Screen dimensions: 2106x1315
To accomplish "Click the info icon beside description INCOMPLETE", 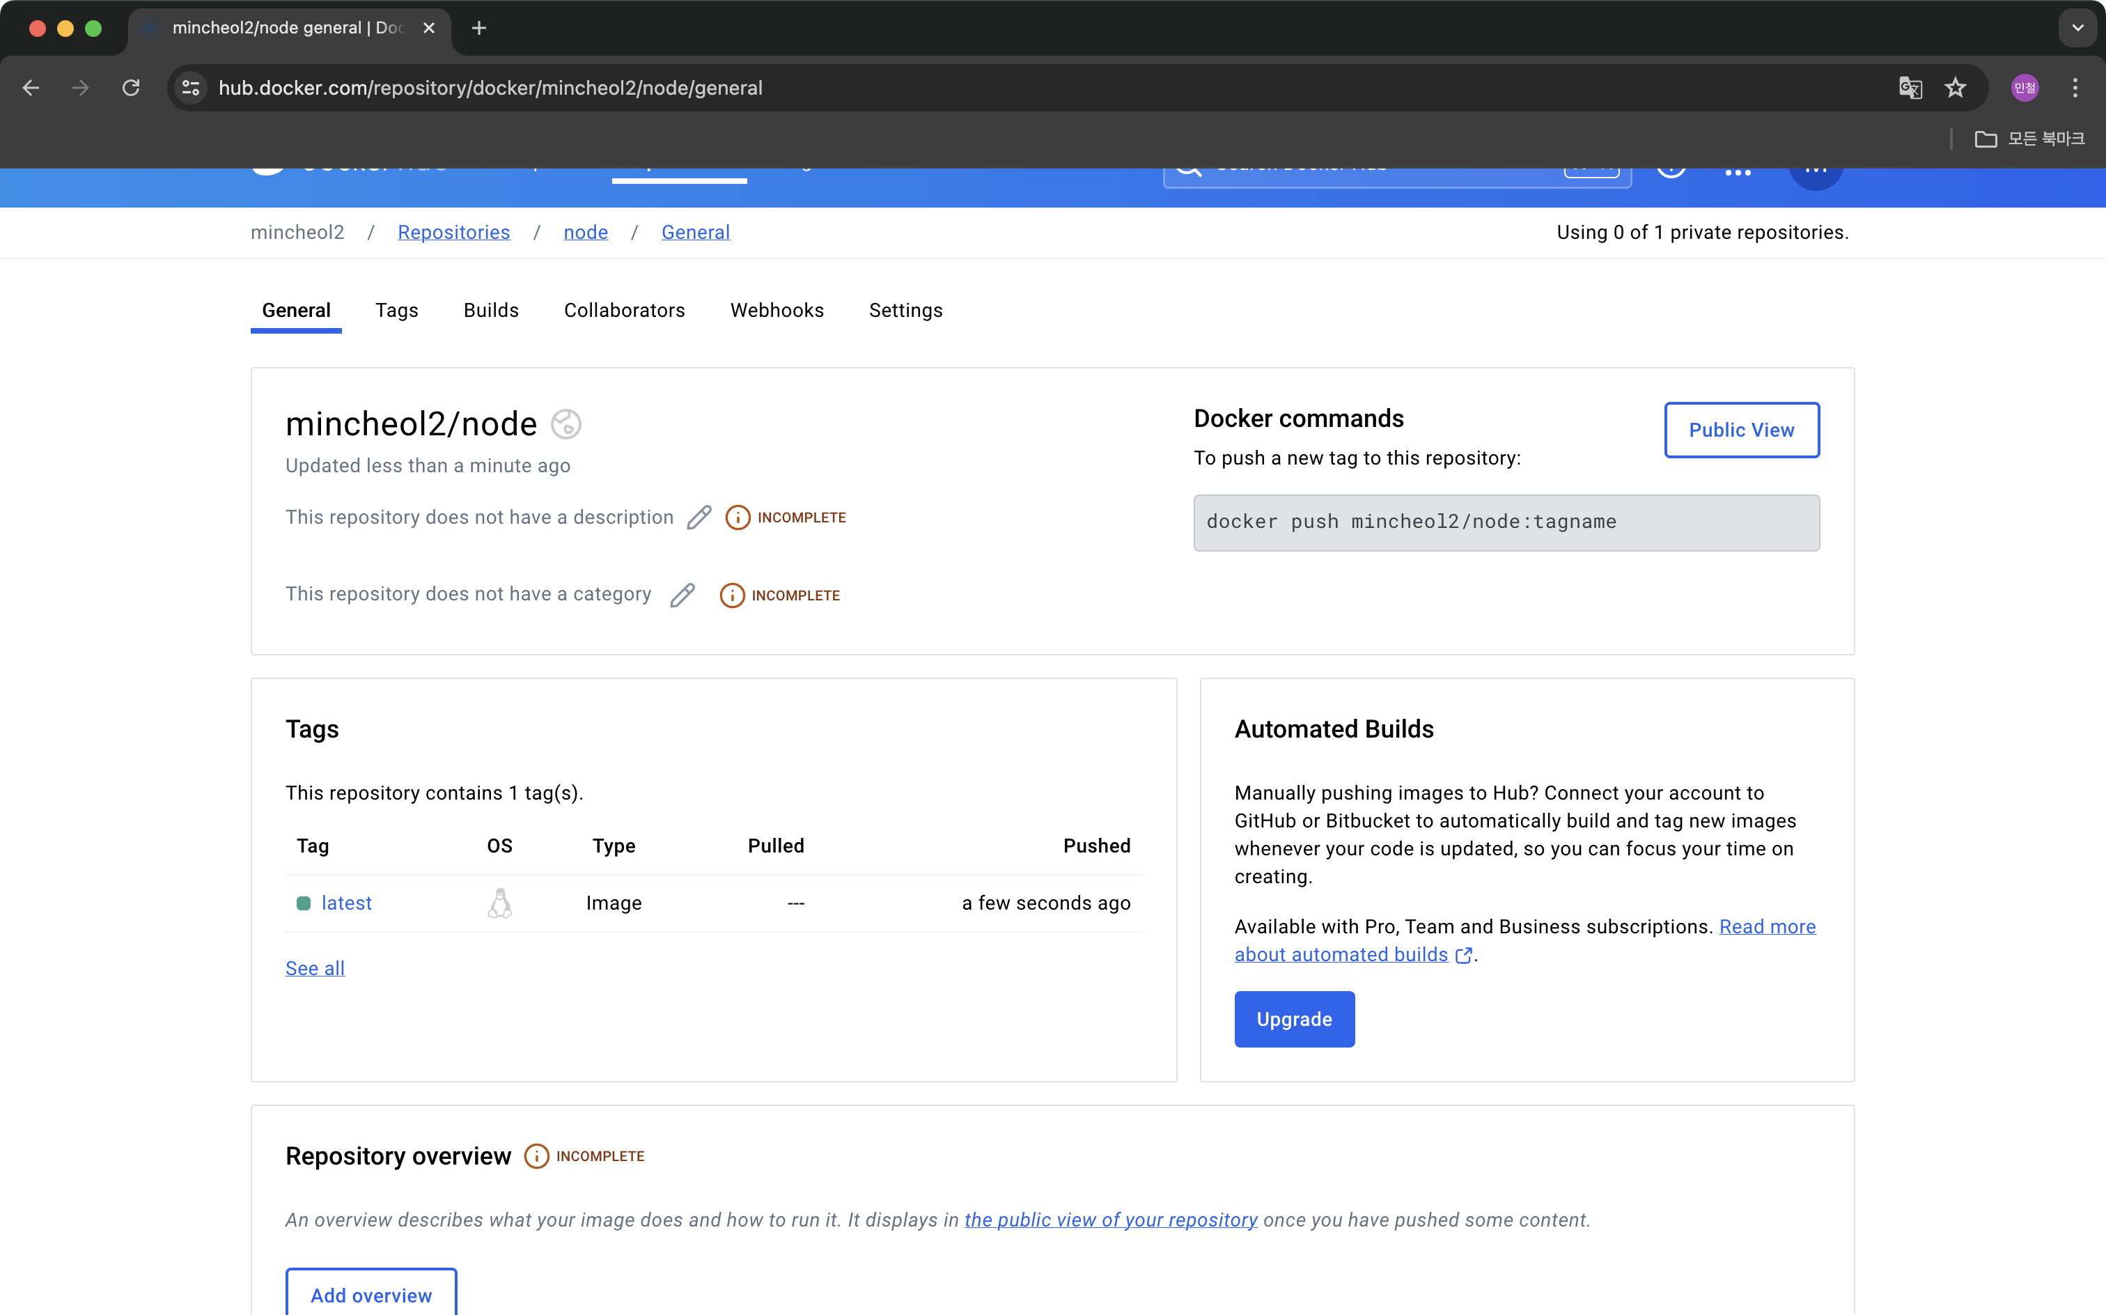I will pyautogui.click(x=738, y=518).
